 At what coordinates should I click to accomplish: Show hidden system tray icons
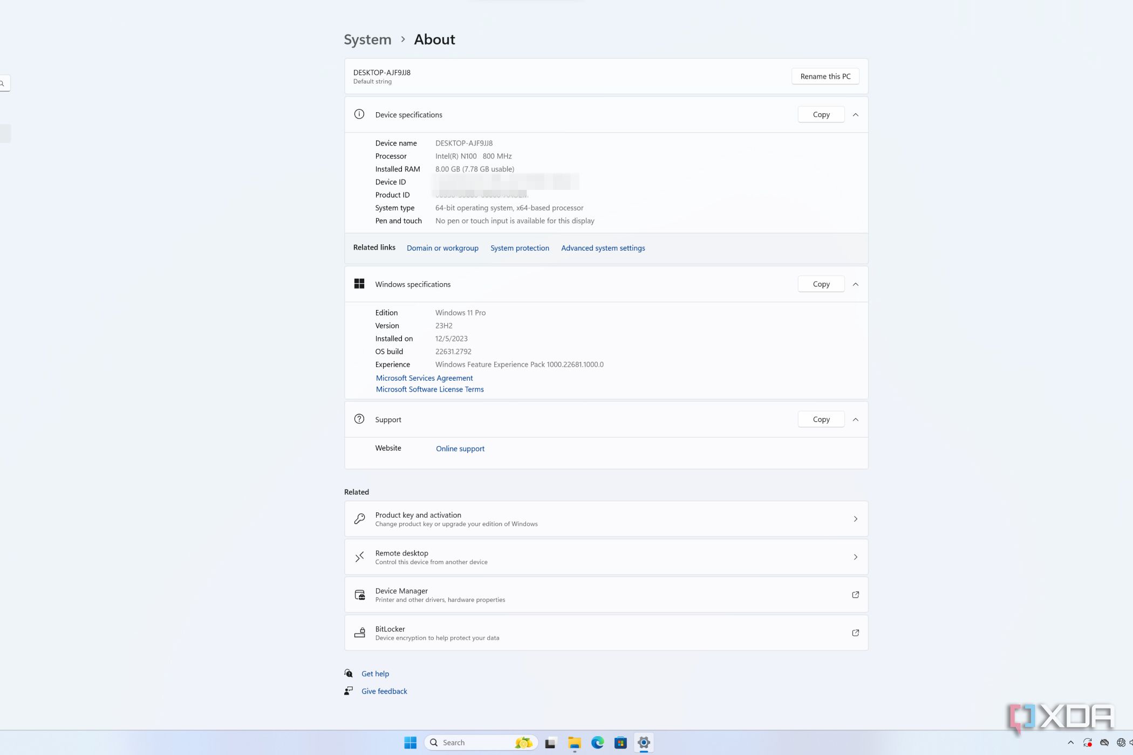[x=1070, y=743]
